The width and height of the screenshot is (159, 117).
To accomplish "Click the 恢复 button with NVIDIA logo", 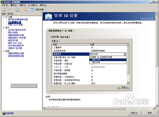I will pyautogui.click(x=123, y=88).
